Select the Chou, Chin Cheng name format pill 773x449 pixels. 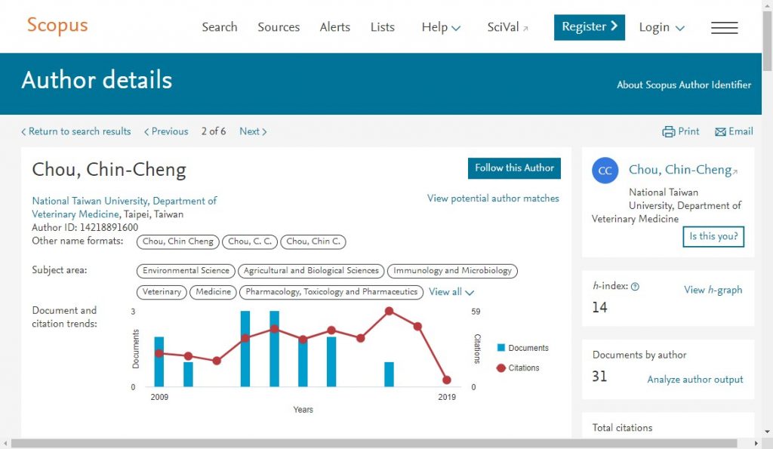point(178,241)
